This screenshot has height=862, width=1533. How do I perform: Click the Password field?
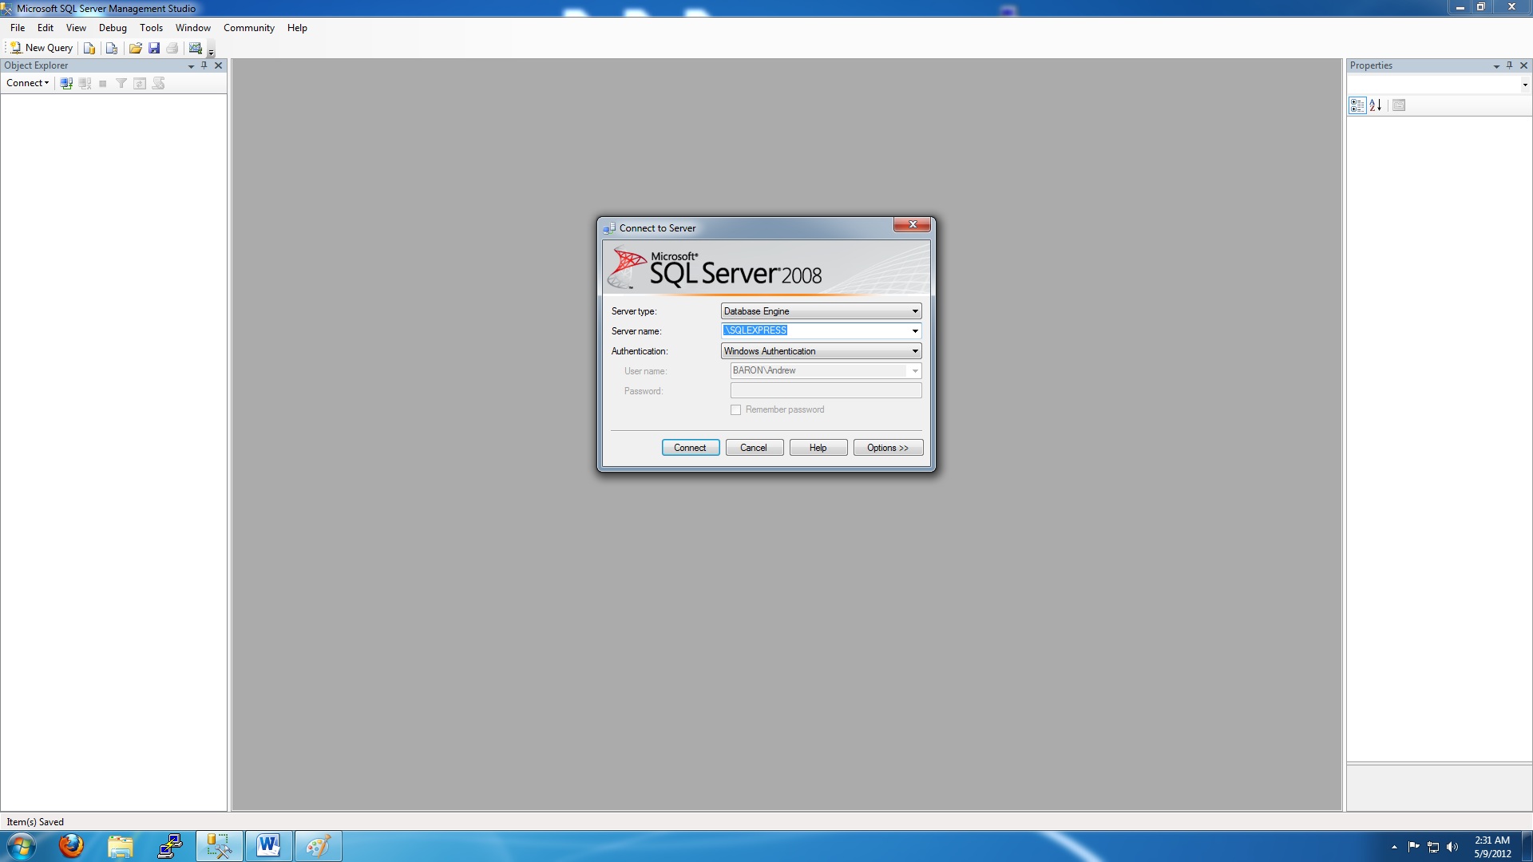tap(826, 391)
